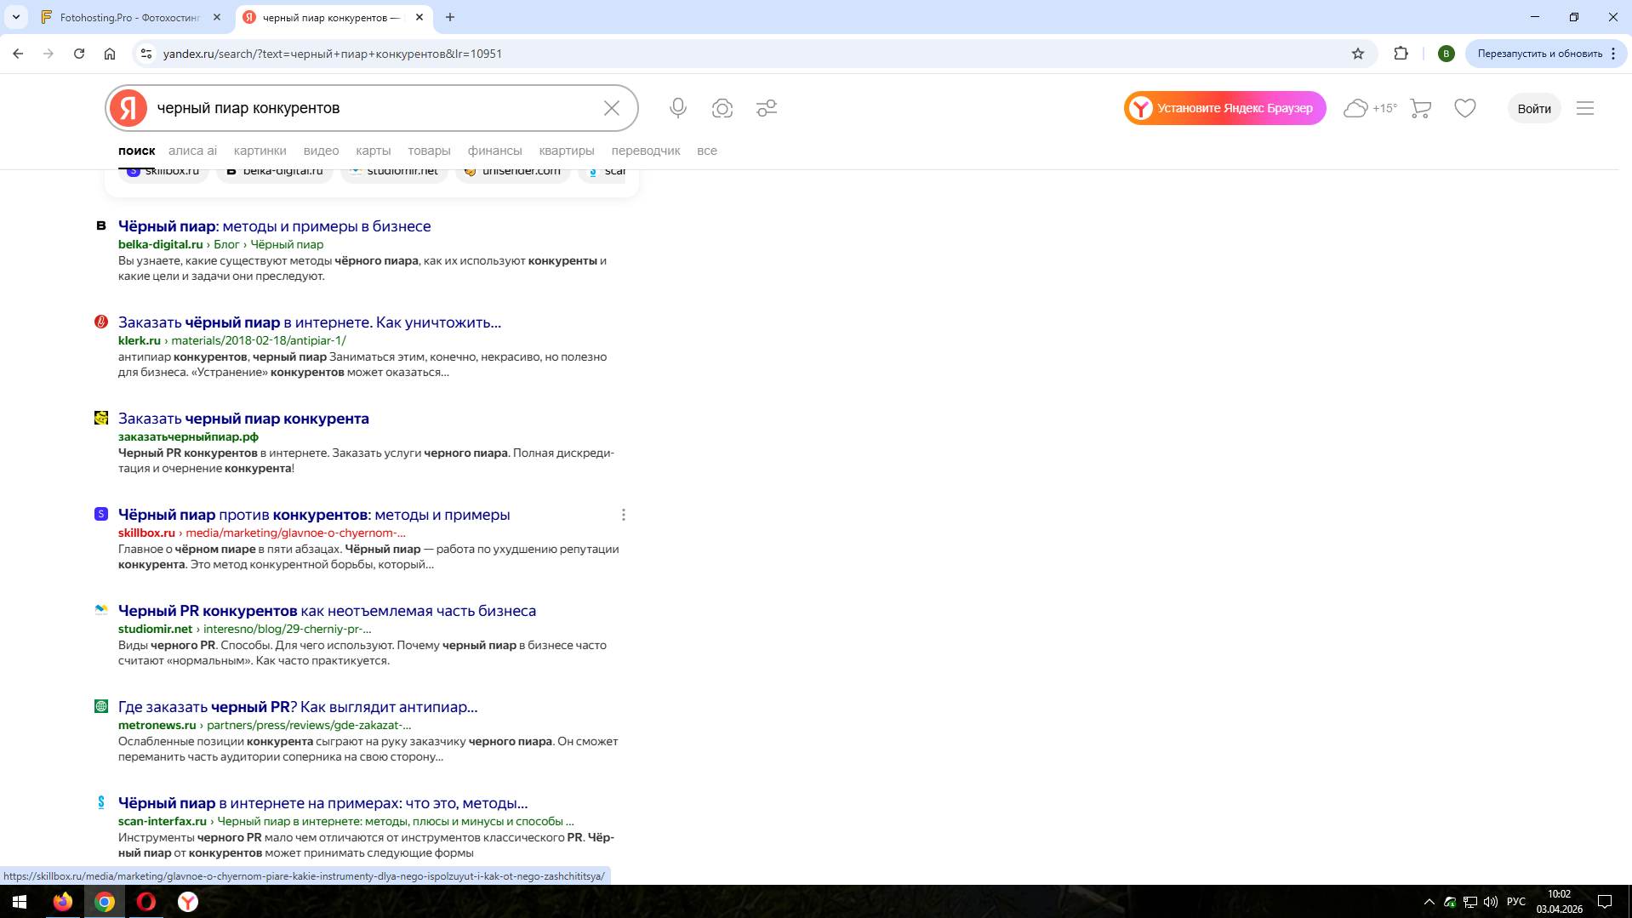Open scan-interfax result Чёрный пиар в интернете на примерах
The image size is (1632, 918).
[x=322, y=803]
